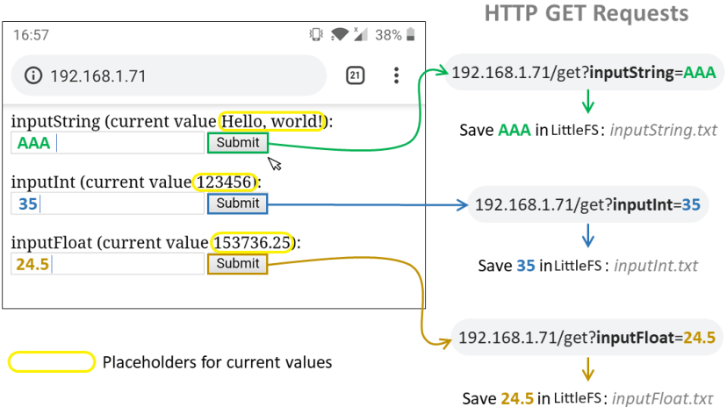The width and height of the screenshot is (727, 407).
Task: Click the blue down arrow under inputInt request
Action: coord(587,235)
